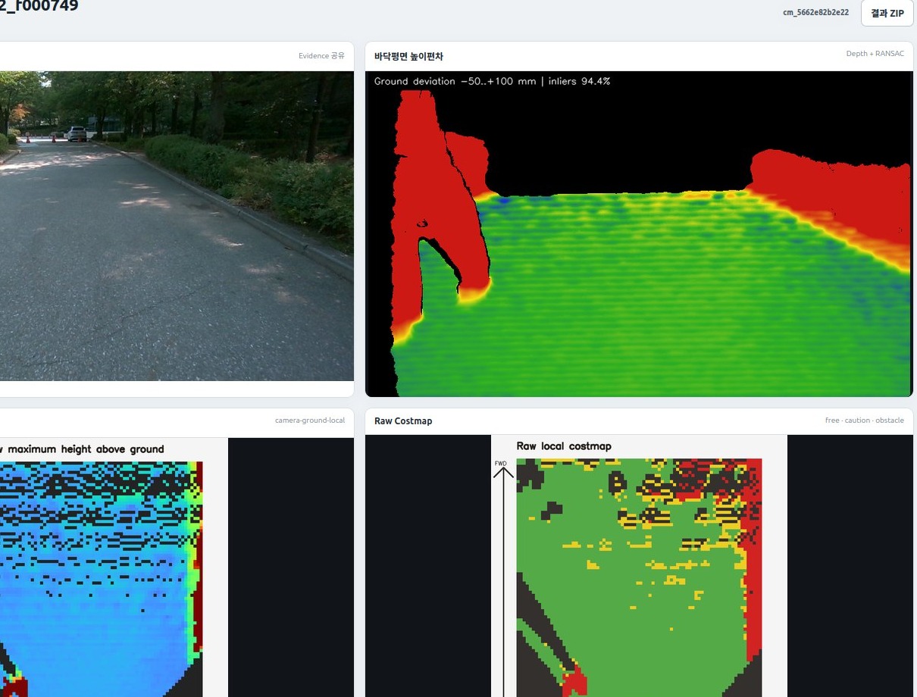Click the 바닥평면 높이편차 panel title

coord(408,57)
